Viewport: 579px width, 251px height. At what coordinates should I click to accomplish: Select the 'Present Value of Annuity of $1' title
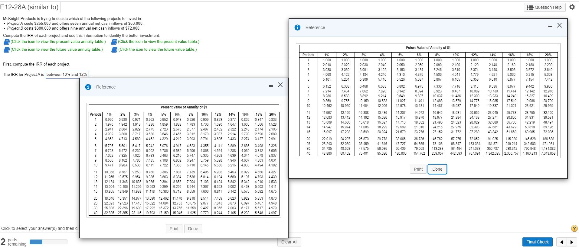coord(184,107)
